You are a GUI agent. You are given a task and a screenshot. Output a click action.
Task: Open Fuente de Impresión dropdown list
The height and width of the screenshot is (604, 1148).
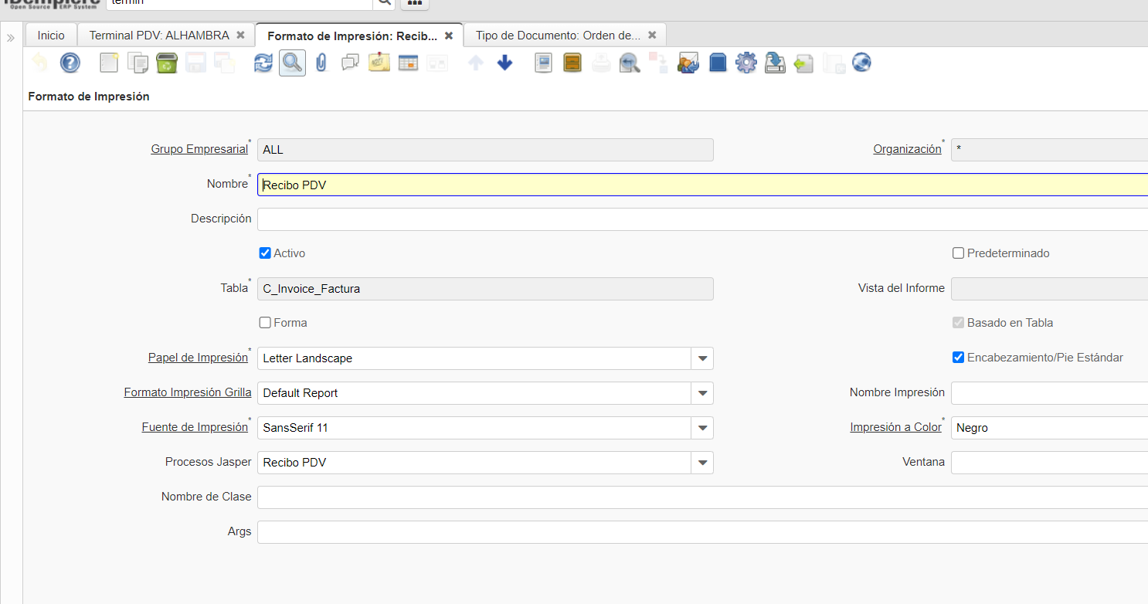pyautogui.click(x=702, y=428)
